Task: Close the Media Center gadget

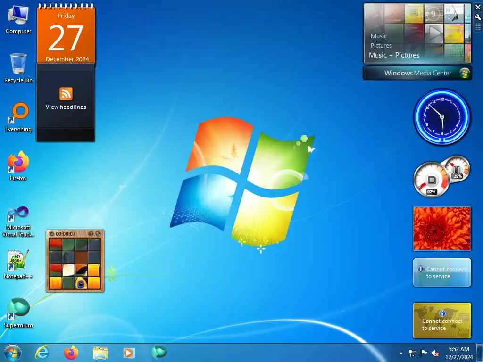Action: point(478,8)
